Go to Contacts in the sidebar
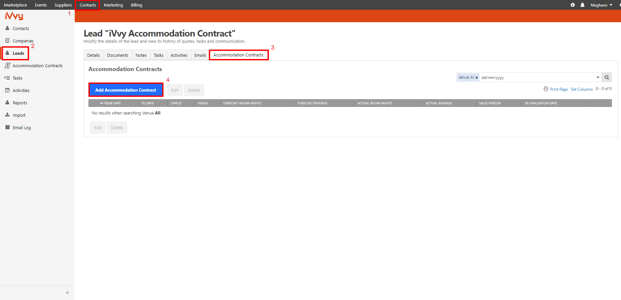The height and width of the screenshot is (300, 621). click(21, 29)
